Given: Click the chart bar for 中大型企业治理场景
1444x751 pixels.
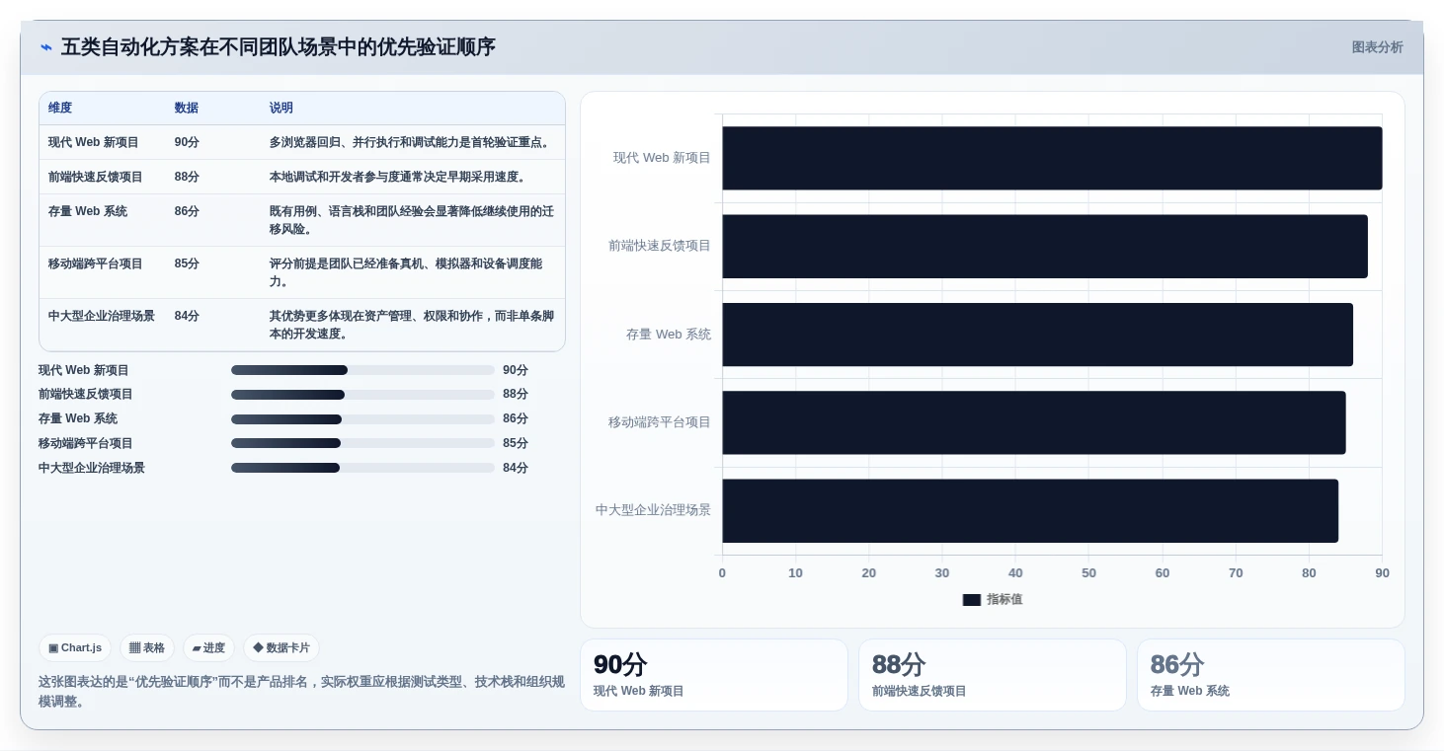Looking at the screenshot, I should click(1030, 510).
